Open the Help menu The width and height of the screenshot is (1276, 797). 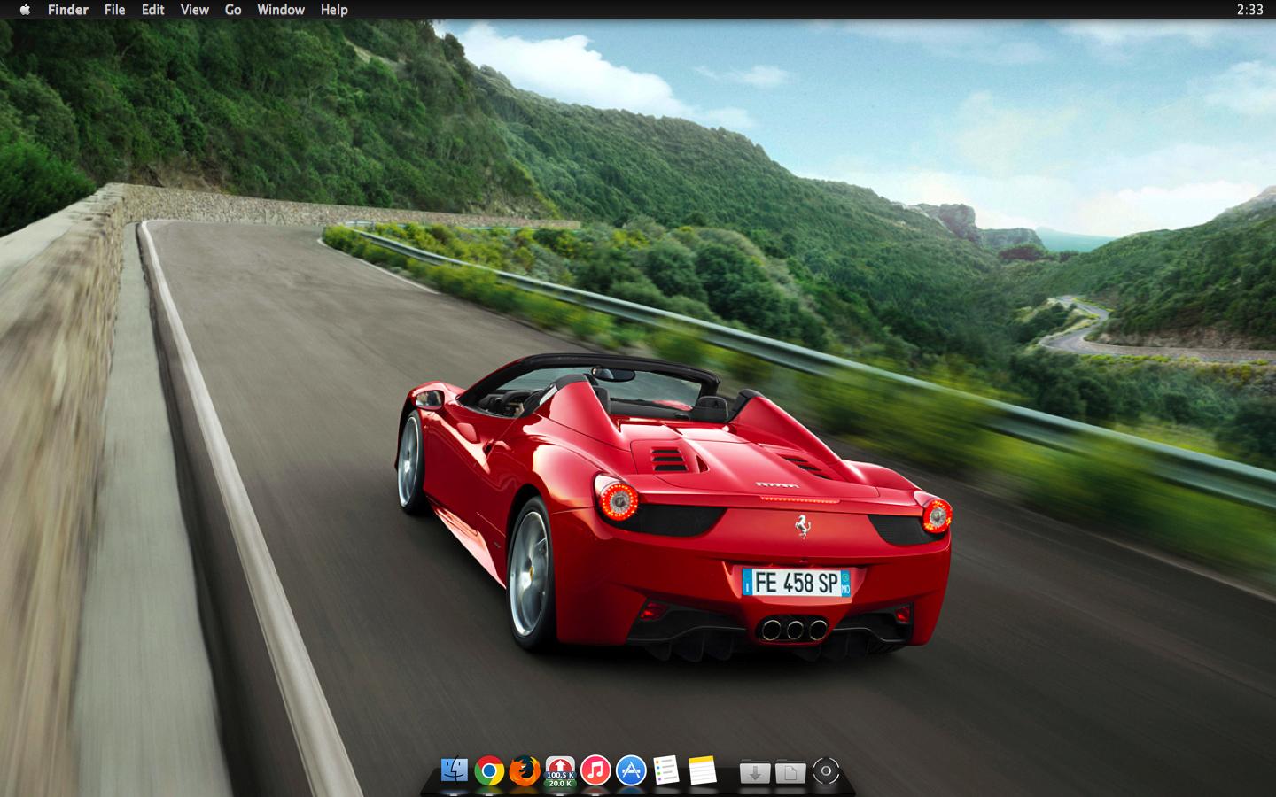(x=334, y=10)
